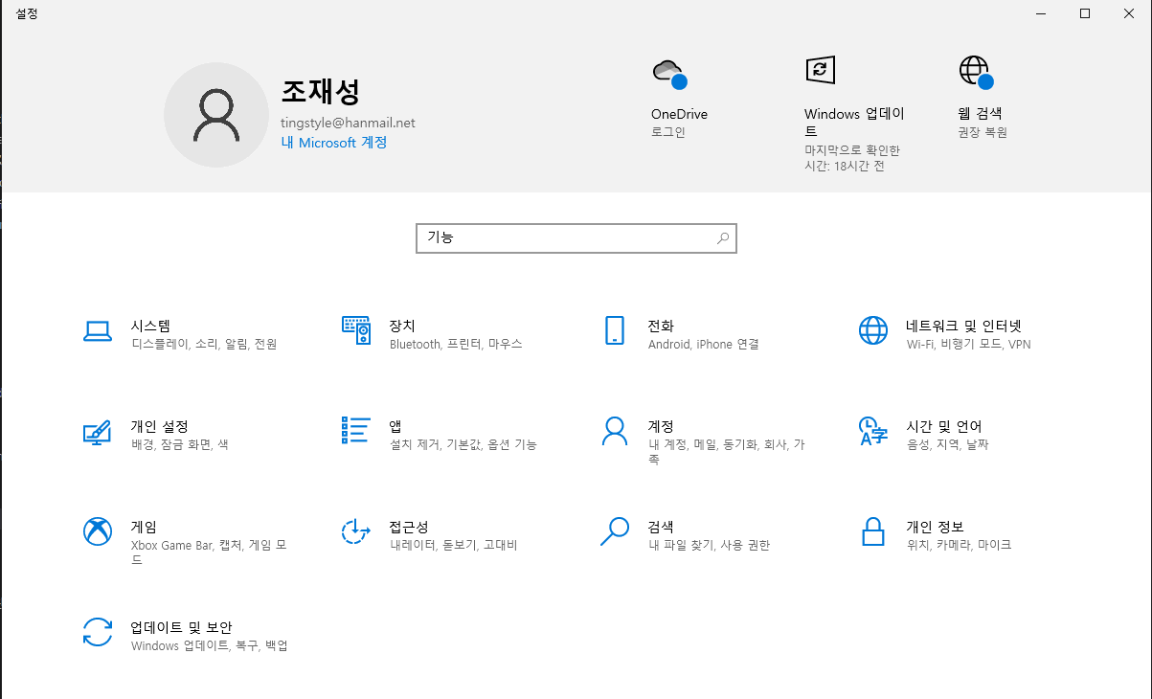This screenshot has height=699, width=1152.
Task: Click the Bluetooth, 프린터, 마우스 description
Action: (x=456, y=344)
